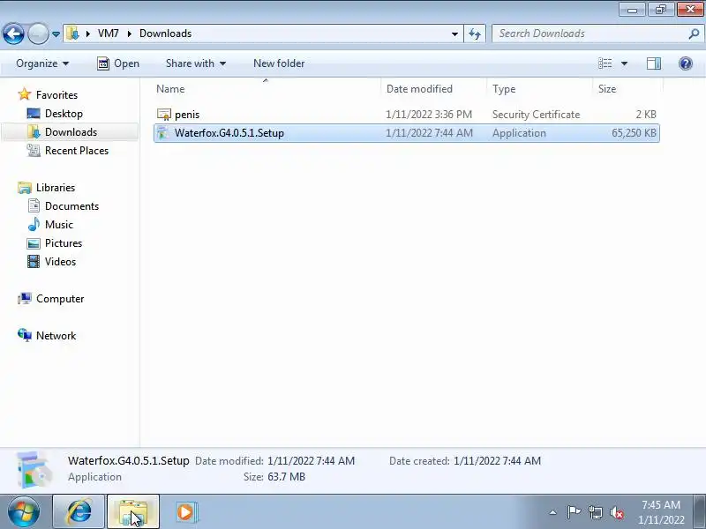
Task: Show hidden system tray icons
Action: pyautogui.click(x=553, y=512)
